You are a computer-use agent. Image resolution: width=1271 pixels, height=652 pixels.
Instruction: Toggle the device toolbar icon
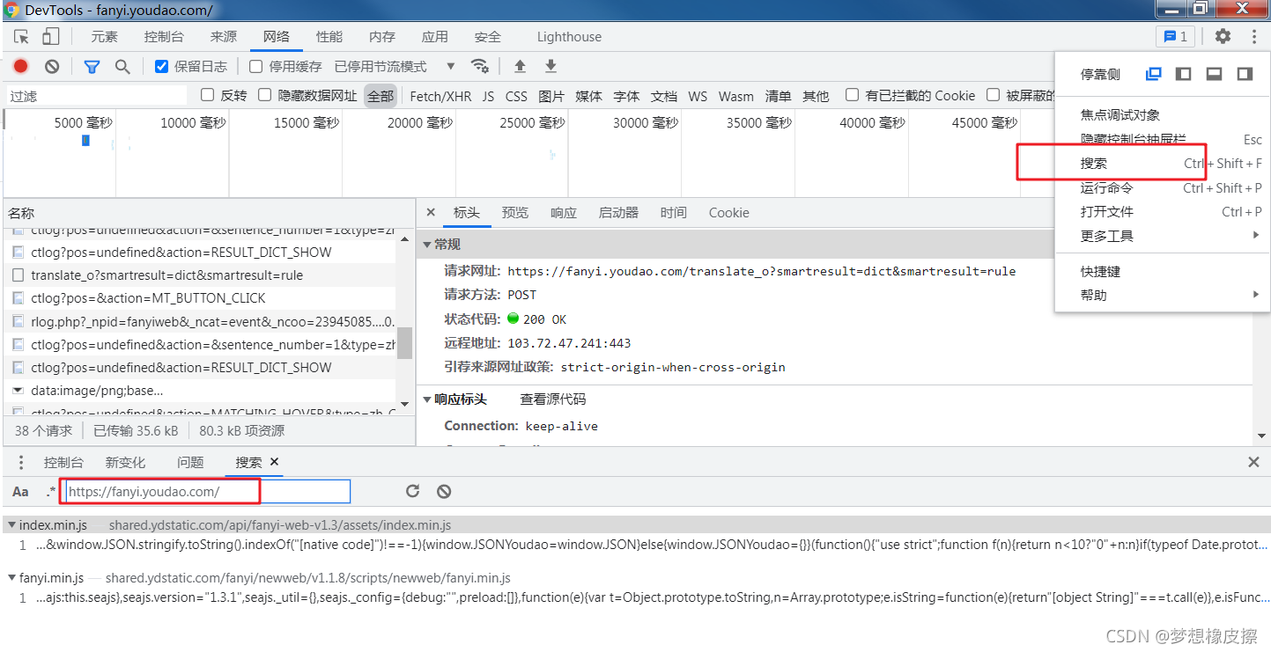[50, 37]
